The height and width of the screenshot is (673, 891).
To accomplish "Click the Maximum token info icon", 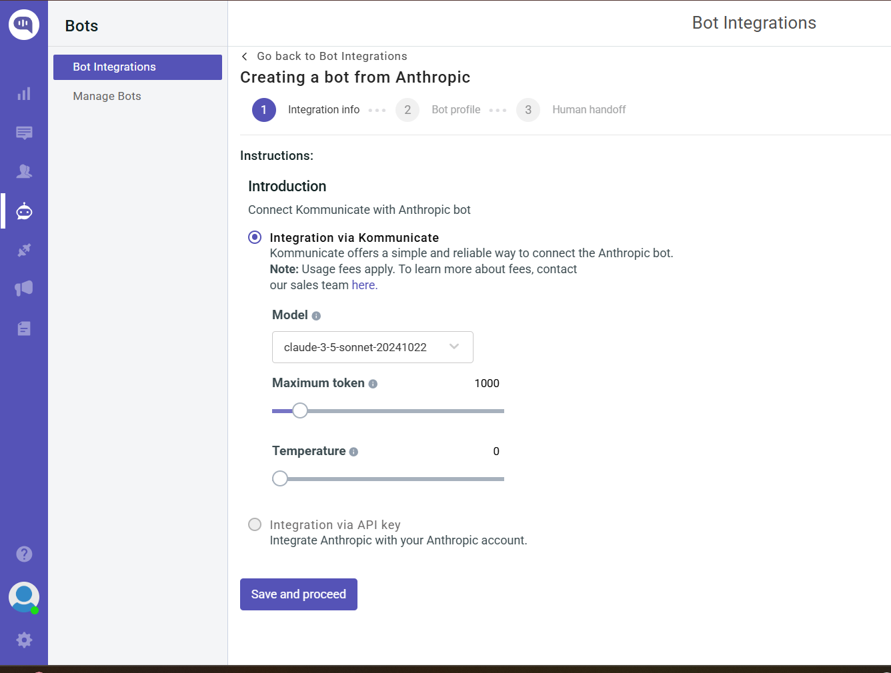I will click(373, 384).
